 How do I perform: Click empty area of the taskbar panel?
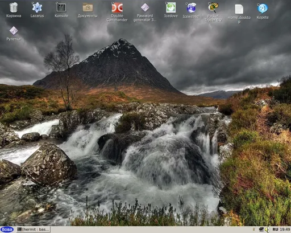pos(152,230)
